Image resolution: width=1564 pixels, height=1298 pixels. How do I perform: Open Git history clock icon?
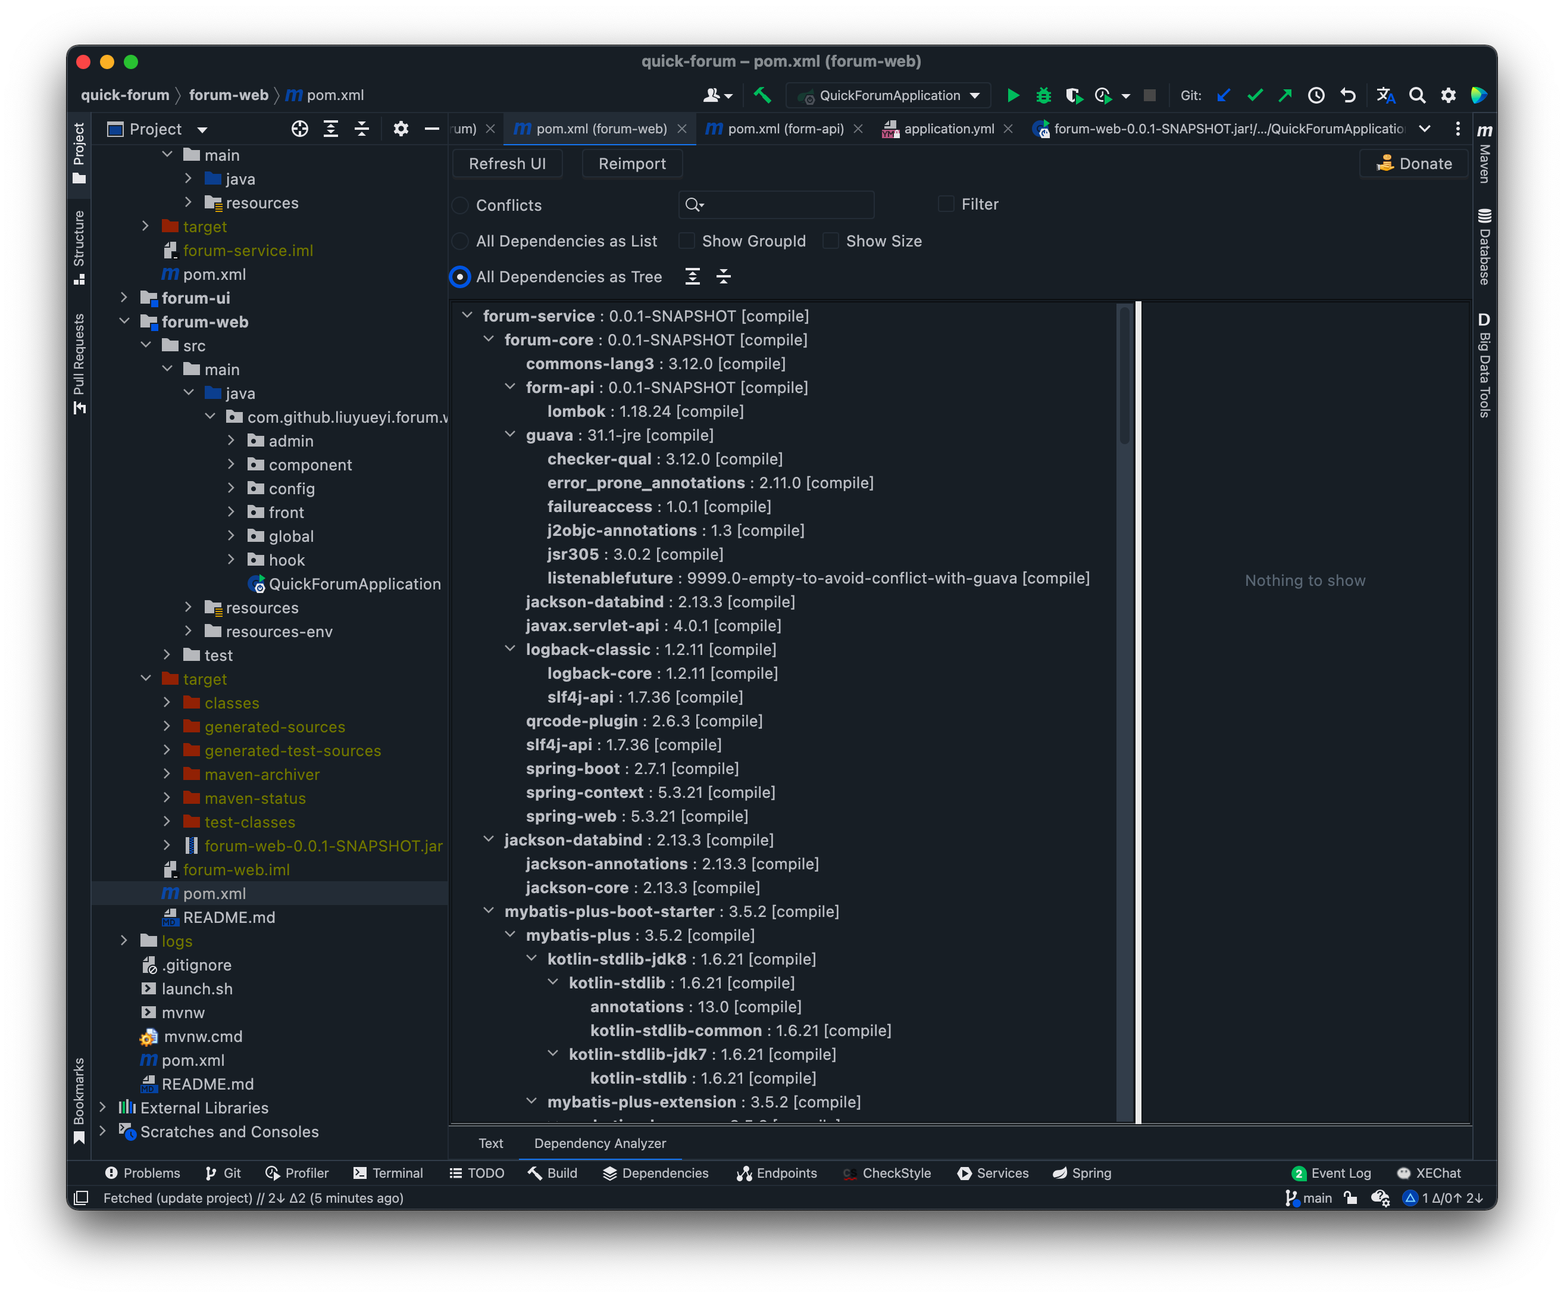click(1316, 95)
